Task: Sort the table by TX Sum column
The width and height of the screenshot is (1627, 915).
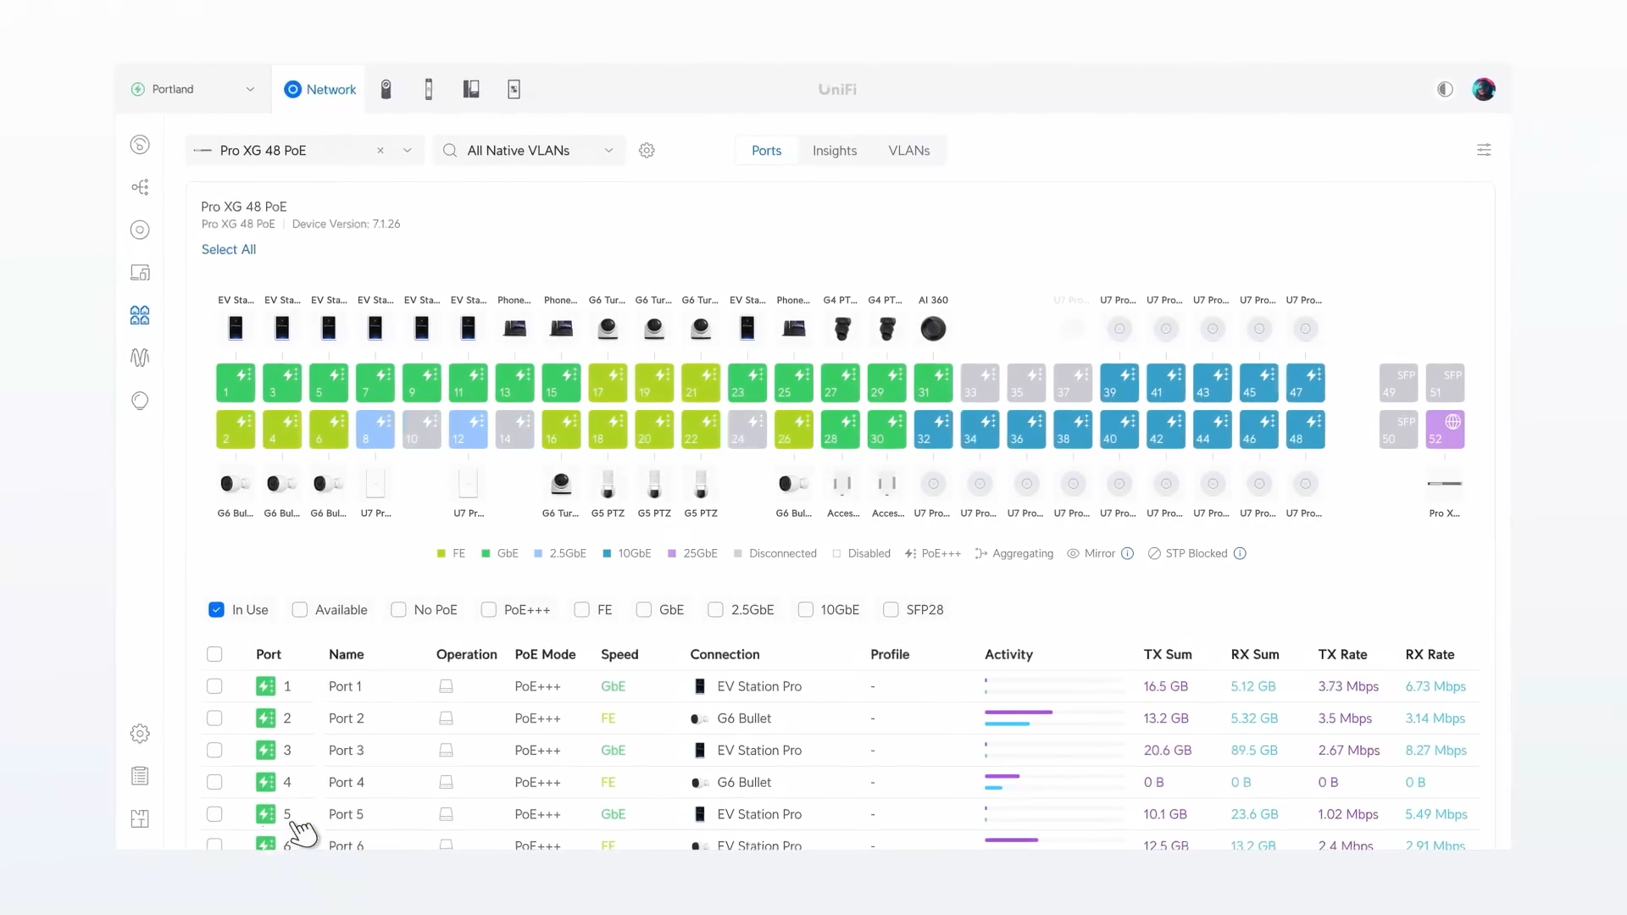Action: coord(1168,654)
